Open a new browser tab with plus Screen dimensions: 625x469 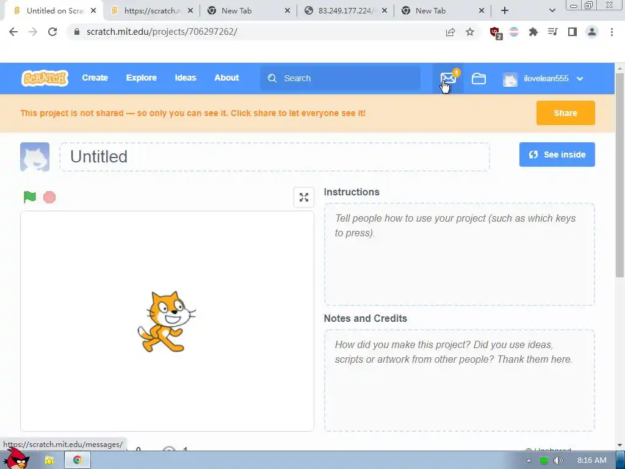(x=505, y=11)
